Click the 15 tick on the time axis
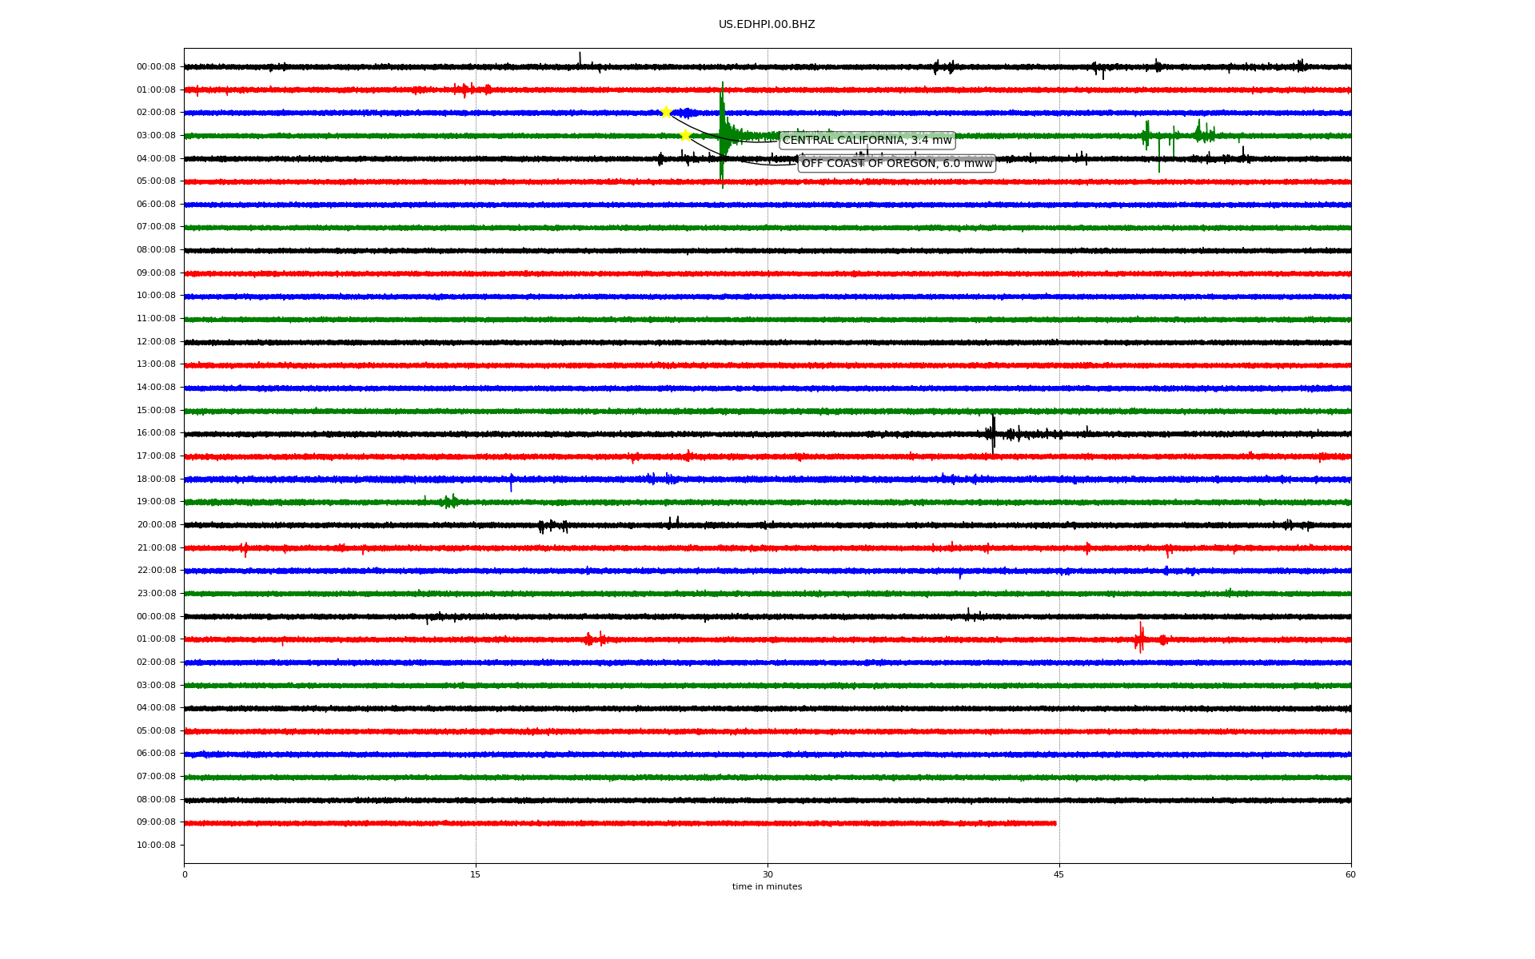 (x=476, y=874)
